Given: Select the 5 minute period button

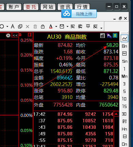Looking at the screenshot, I should click(124, 91).
